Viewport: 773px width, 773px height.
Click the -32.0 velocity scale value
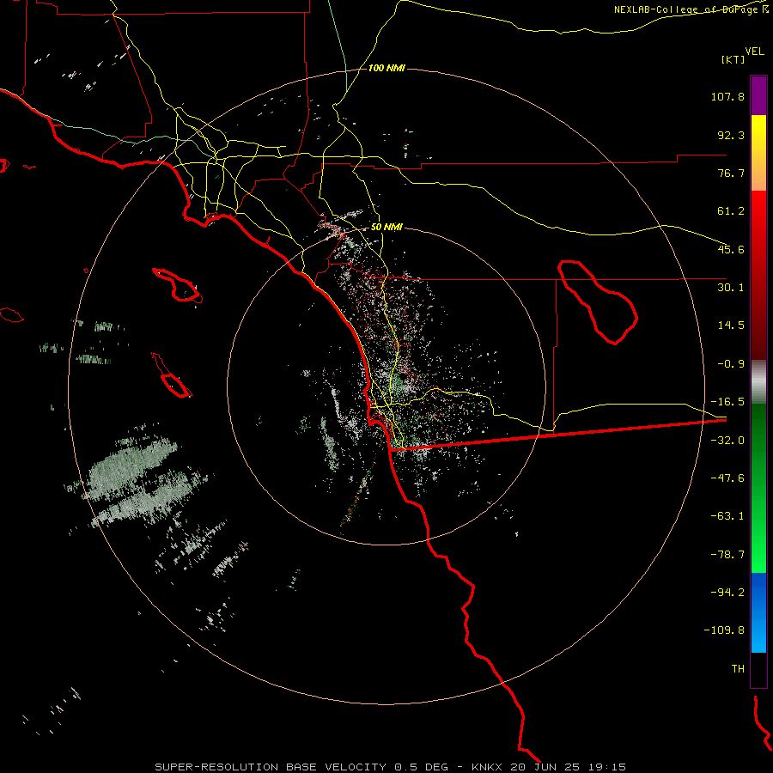click(727, 441)
